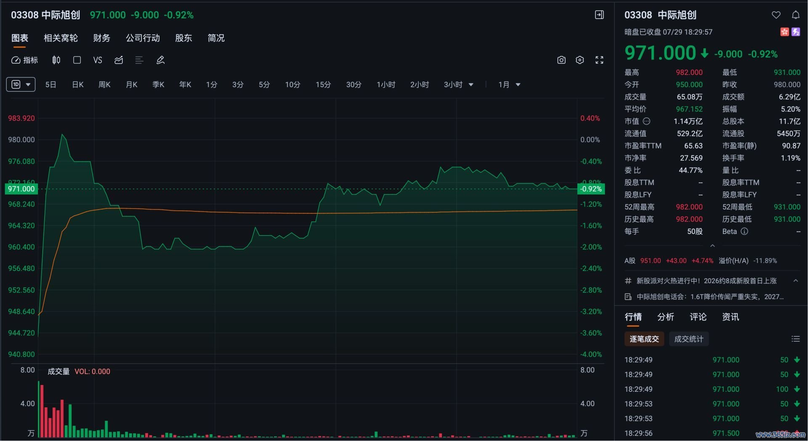Open the 指标 indicators tool
This screenshot has width=808, height=441.
pos(24,60)
